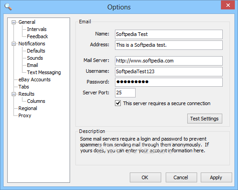Open the Regional settings page
238x190 pixels.
click(28, 108)
